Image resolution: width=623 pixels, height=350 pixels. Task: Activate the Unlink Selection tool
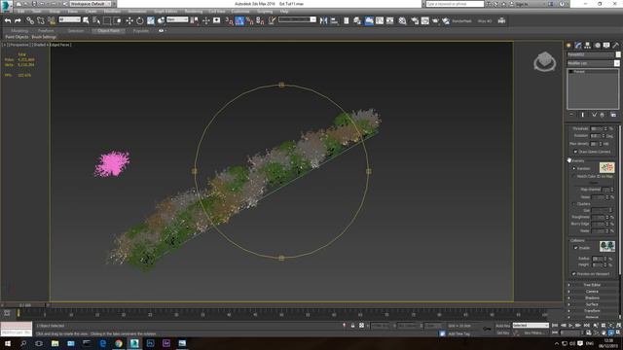41,20
